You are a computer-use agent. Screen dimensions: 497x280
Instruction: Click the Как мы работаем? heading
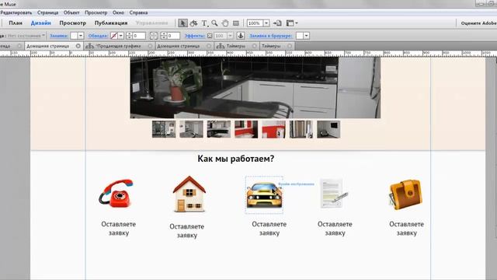point(236,159)
